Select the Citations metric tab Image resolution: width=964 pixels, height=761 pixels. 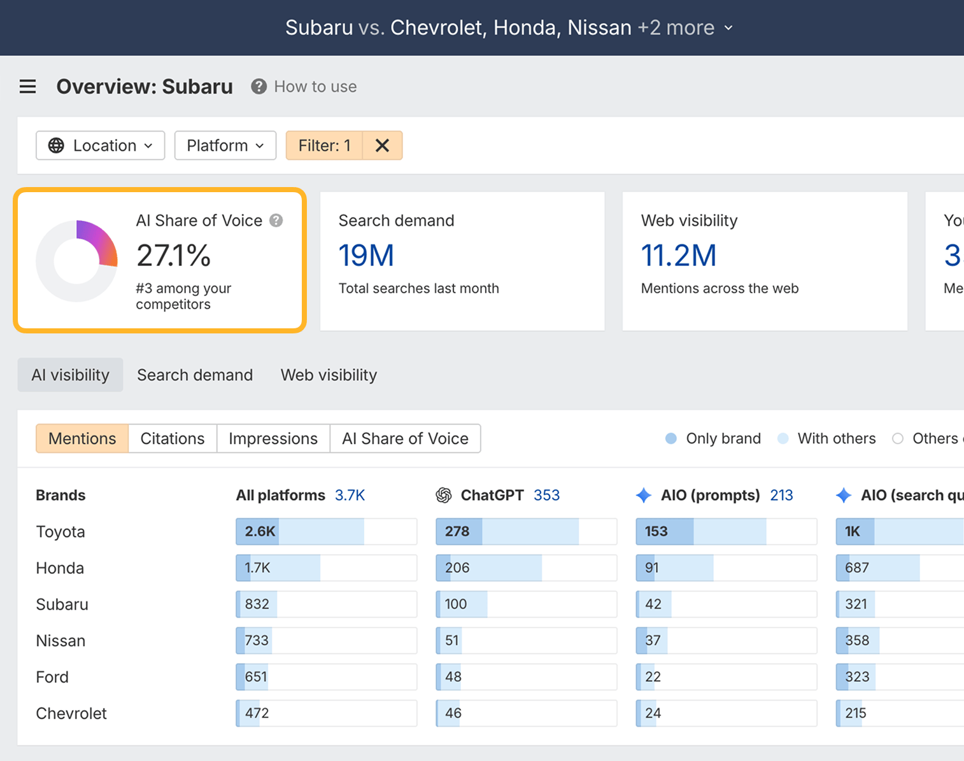pos(173,438)
